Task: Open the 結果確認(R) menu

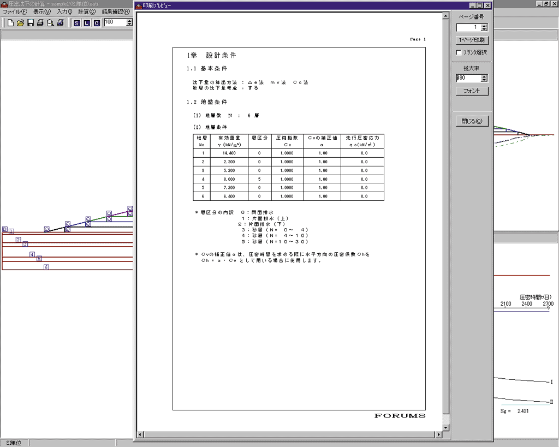Action: point(115,11)
